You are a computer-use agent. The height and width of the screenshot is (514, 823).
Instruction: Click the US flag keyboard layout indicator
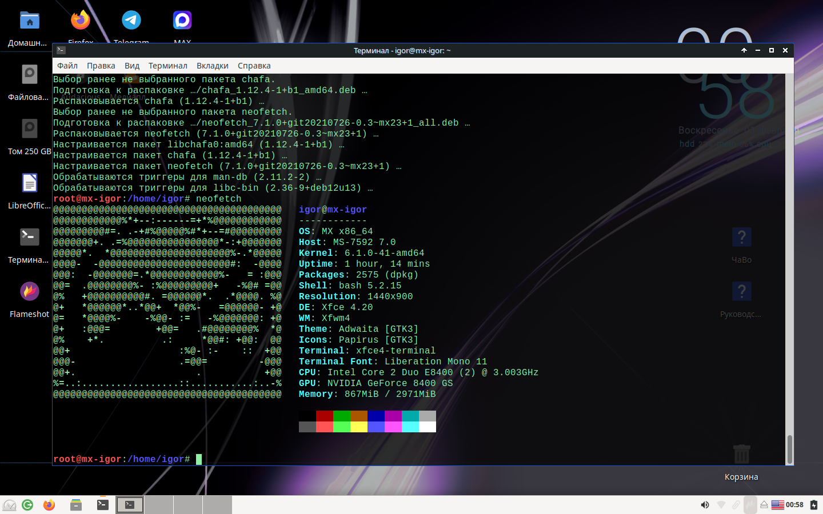click(x=777, y=505)
